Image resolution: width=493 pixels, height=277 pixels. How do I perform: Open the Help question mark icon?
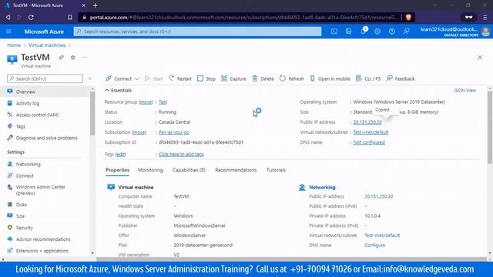coord(392,32)
